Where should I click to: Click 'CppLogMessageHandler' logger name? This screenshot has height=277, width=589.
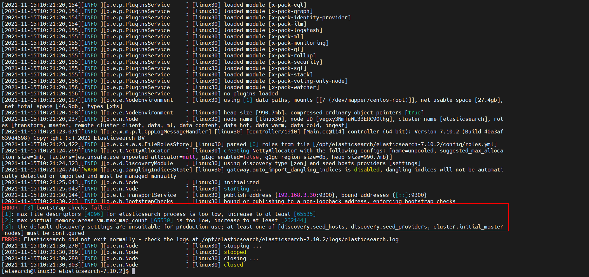click(176, 132)
